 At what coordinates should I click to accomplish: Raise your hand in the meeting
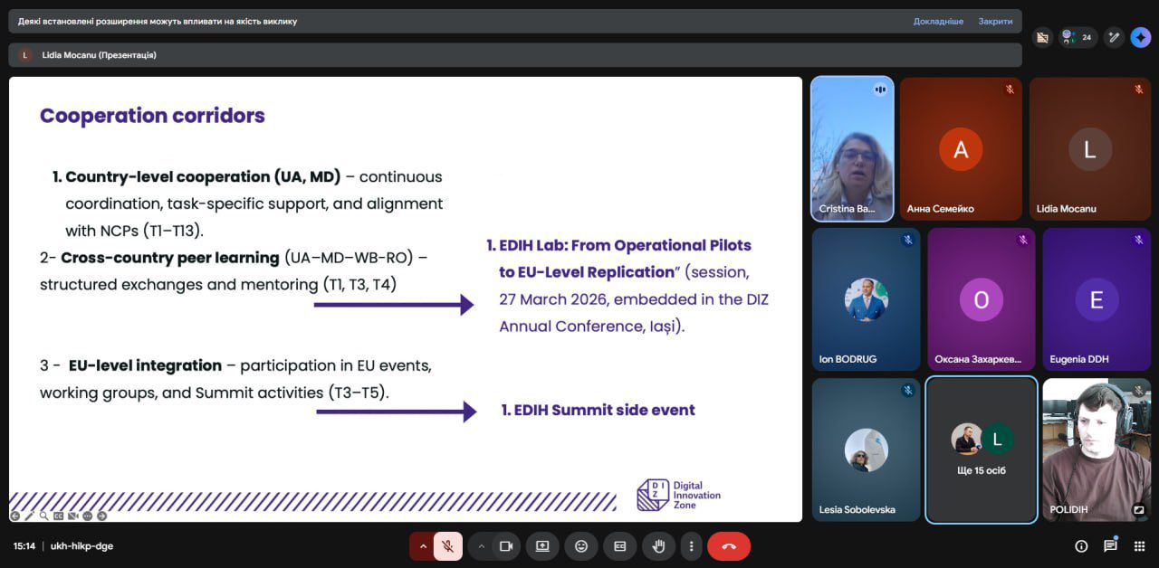tap(658, 546)
